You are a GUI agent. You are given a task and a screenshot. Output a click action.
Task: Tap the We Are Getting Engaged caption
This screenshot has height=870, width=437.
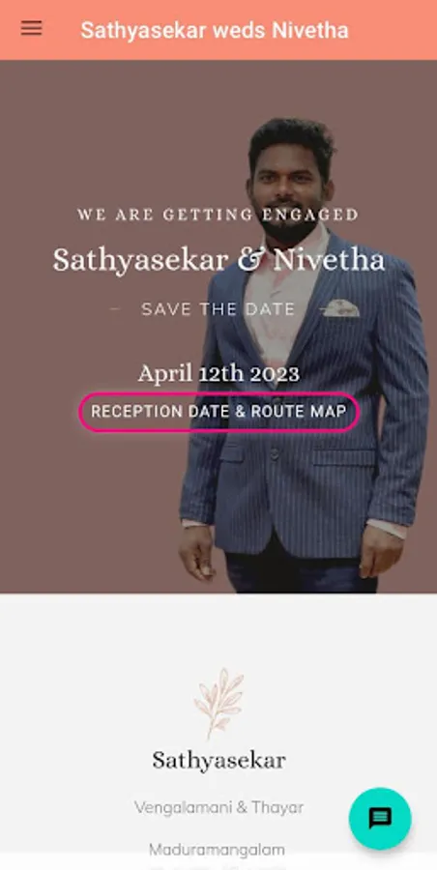tap(218, 215)
